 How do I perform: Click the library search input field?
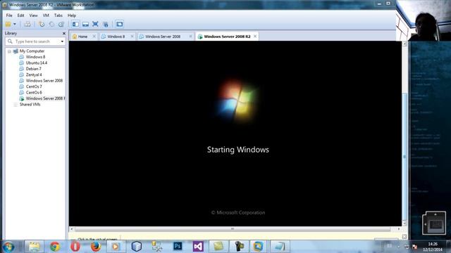(x=35, y=41)
